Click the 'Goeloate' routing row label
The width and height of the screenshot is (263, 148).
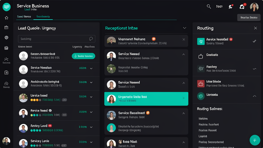[x=212, y=55]
